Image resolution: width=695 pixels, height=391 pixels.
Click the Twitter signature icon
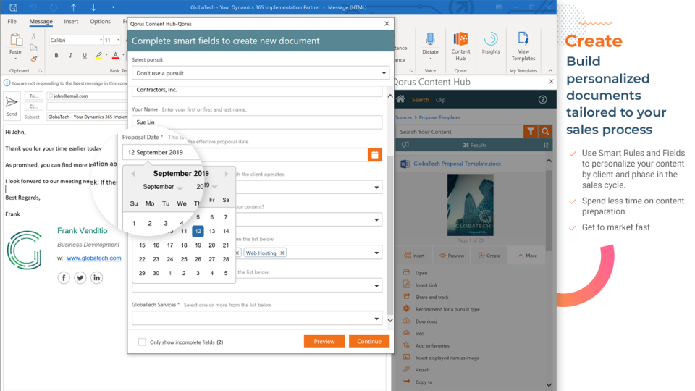80,278
